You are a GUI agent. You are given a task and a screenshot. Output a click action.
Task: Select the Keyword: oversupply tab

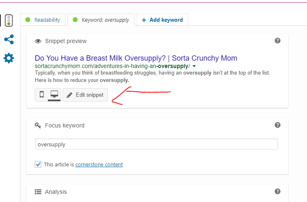pyautogui.click(x=101, y=20)
